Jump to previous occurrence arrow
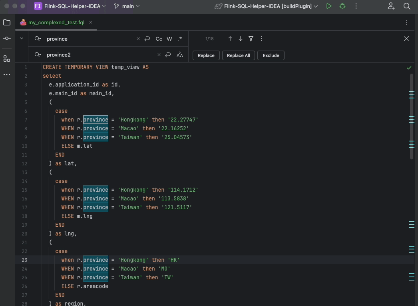Screen dimensions: 418x306 point(230,39)
